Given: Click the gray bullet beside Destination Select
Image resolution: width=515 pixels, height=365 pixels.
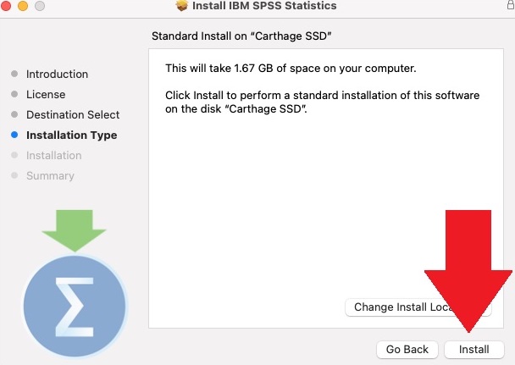Looking at the screenshot, I should click(x=14, y=114).
